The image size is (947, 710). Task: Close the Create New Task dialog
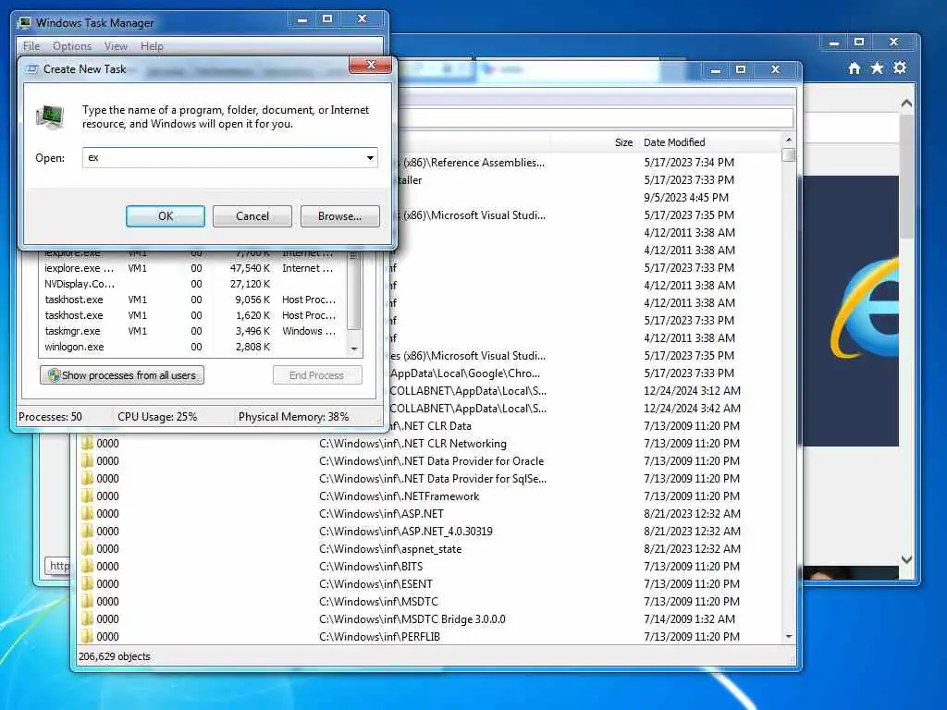[x=370, y=66]
